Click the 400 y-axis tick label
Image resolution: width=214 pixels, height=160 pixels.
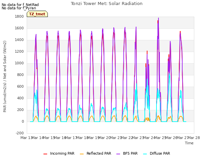[x=20, y=98]
